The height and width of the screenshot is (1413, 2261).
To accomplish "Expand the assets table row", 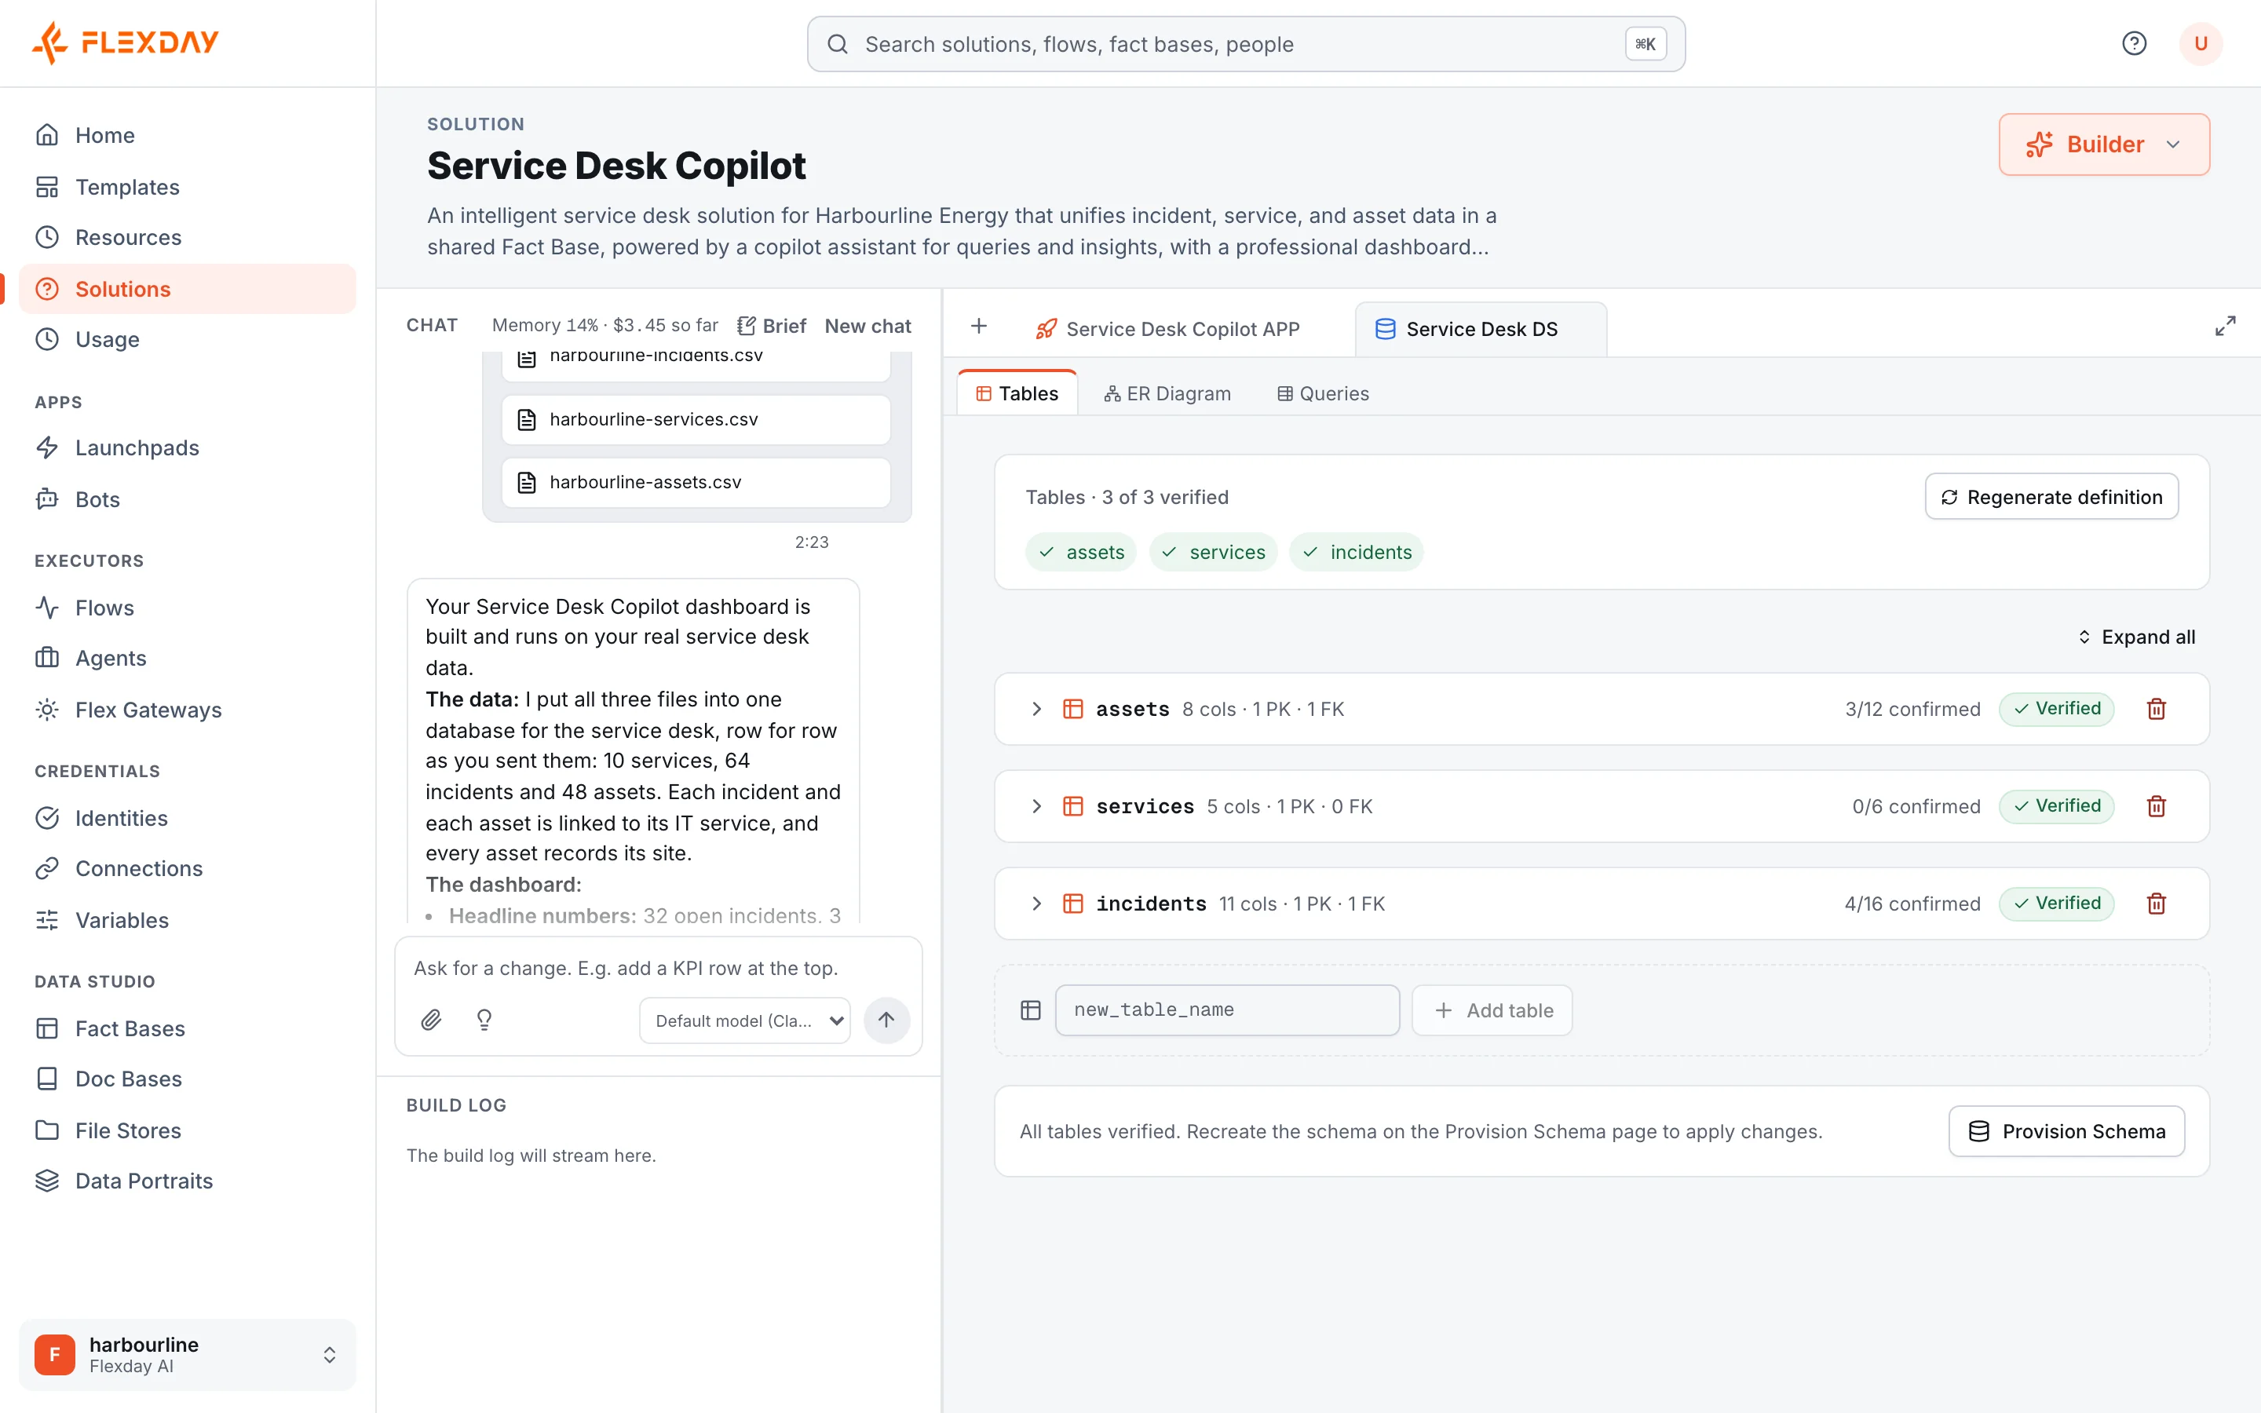I will point(1036,710).
